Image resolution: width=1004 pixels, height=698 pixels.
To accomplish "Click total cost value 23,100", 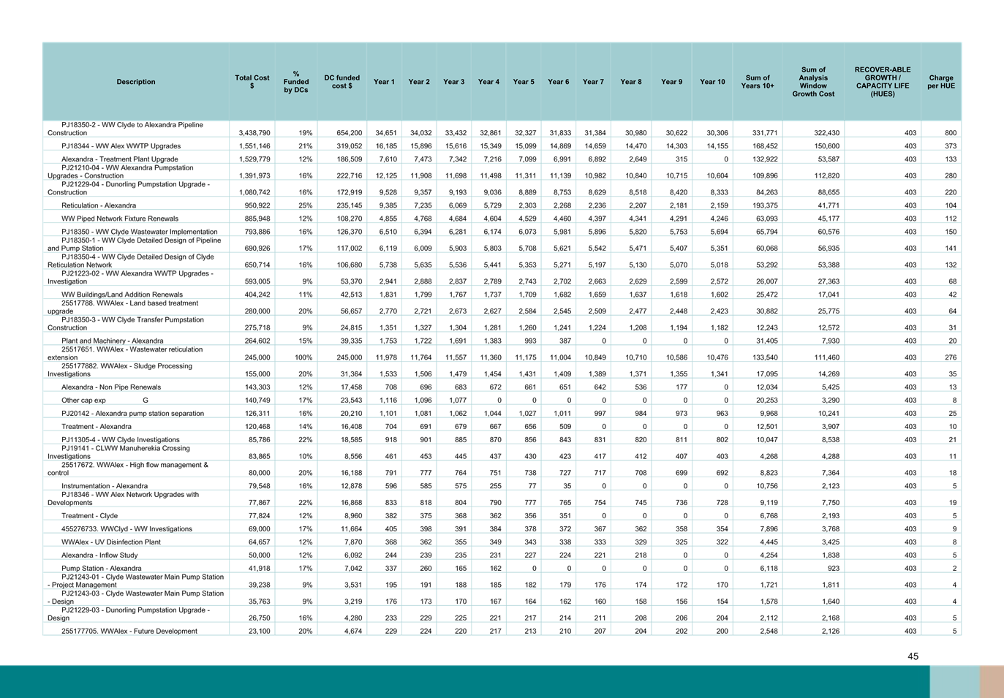I will [x=259, y=631].
